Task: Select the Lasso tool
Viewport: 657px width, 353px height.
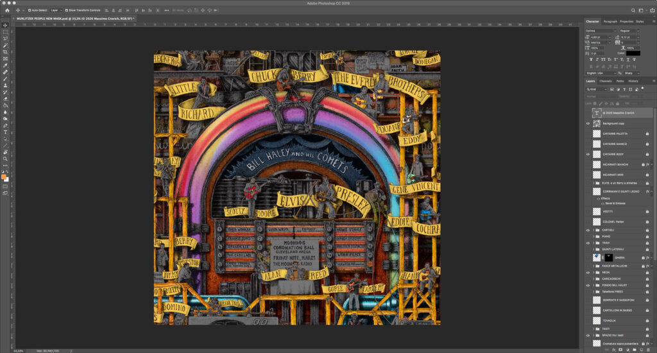Action: (5, 39)
